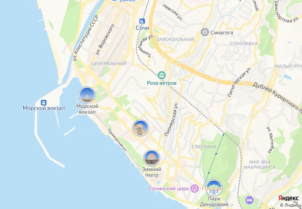Screen dimensions: 302x209
Task: Click the Морской вокзал landmark photo marker
Action: [x=87, y=95]
